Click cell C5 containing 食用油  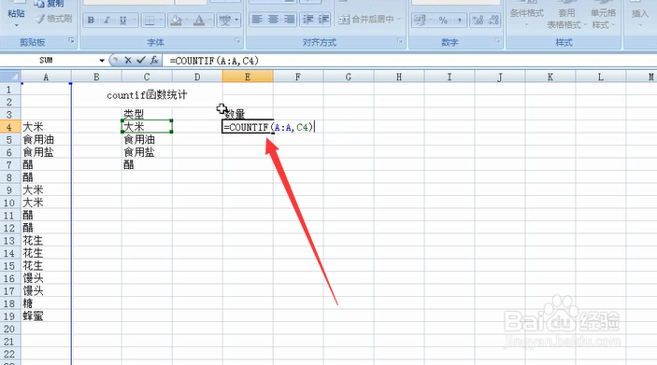(x=147, y=139)
